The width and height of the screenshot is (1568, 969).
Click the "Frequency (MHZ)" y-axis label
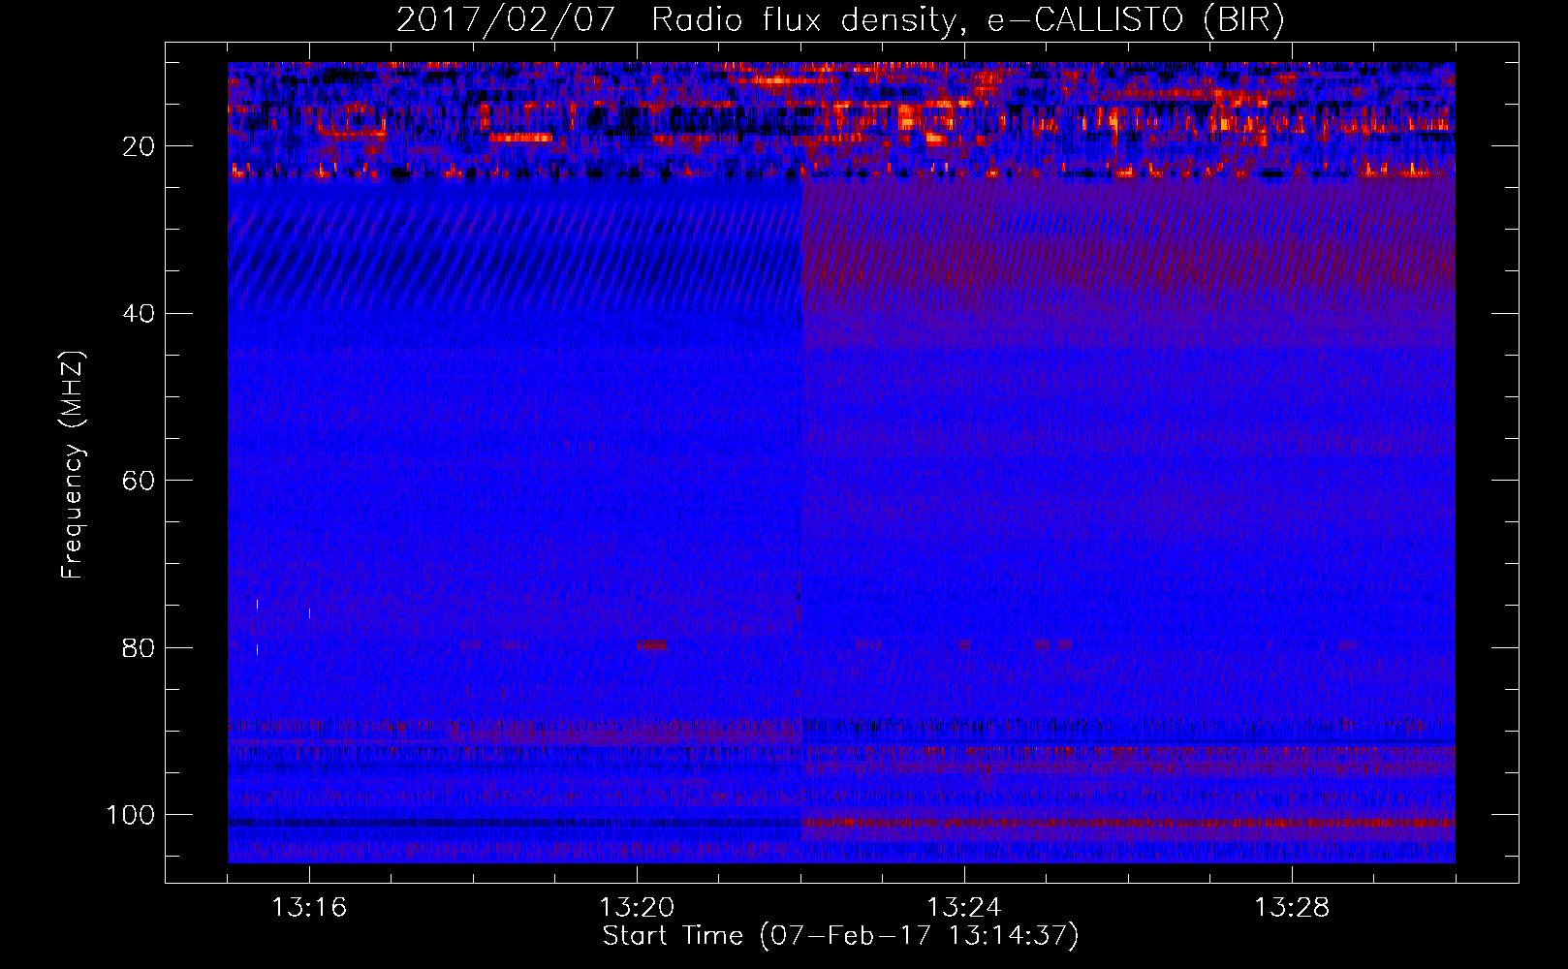click(x=73, y=464)
